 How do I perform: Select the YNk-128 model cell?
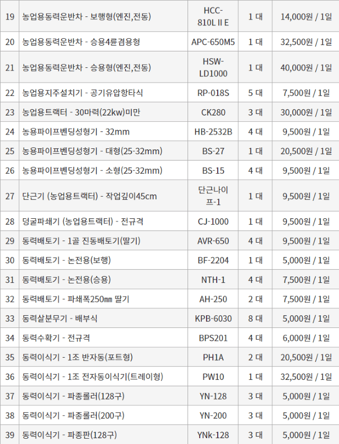click(213, 434)
